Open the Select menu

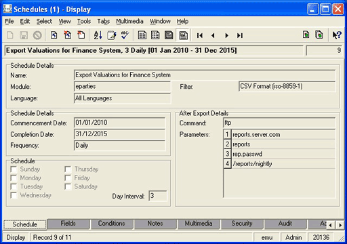pyautogui.click(x=44, y=21)
